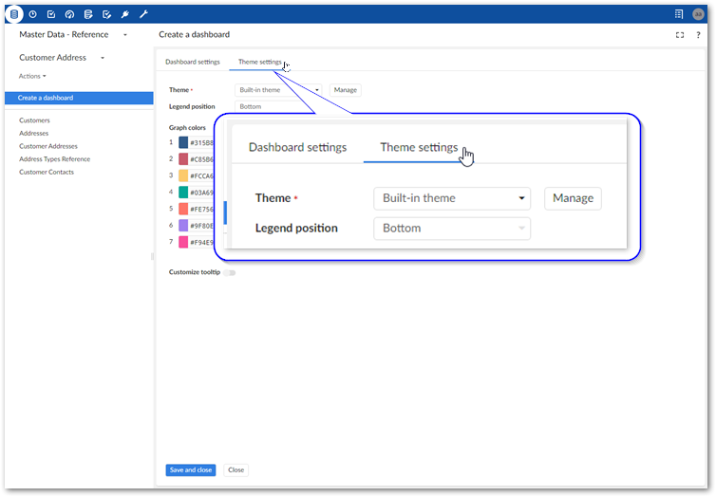Open the checklist-with-pencil icon in top bar
Image resolution: width=716 pixels, height=497 pixels.
tap(107, 14)
